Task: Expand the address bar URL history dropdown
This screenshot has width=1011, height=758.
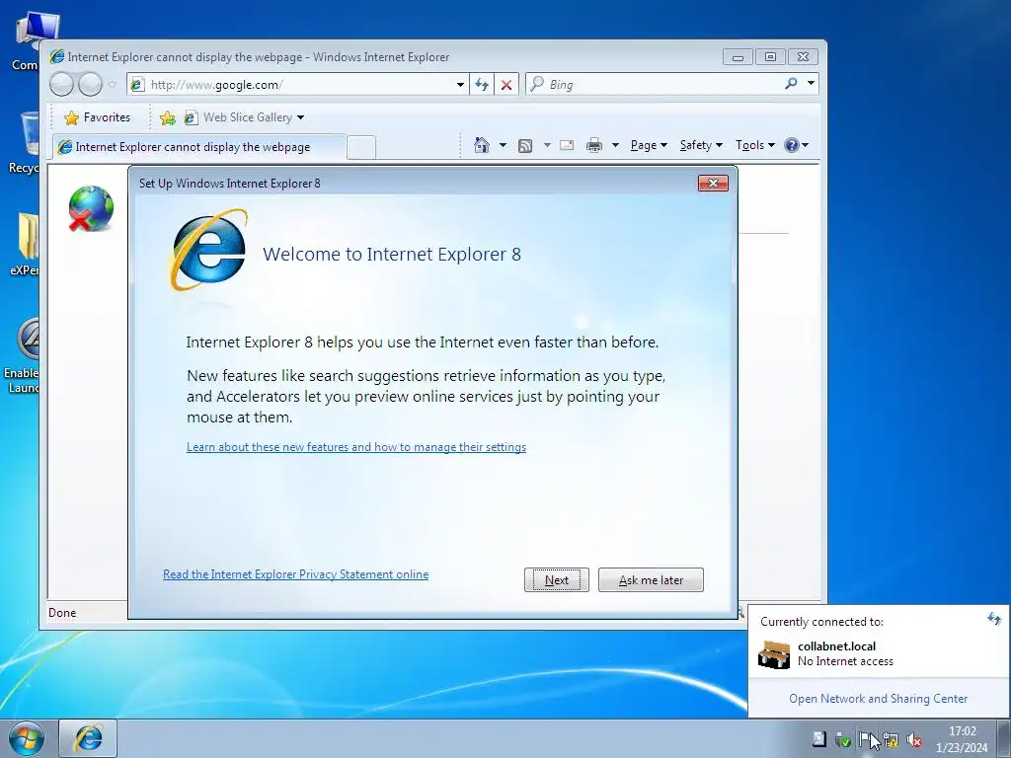Action: [460, 85]
